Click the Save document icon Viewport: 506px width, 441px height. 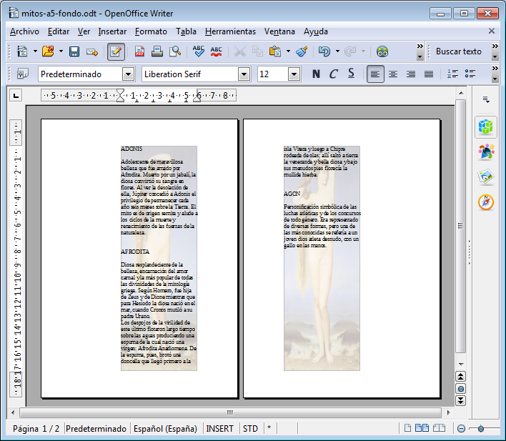point(74,51)
